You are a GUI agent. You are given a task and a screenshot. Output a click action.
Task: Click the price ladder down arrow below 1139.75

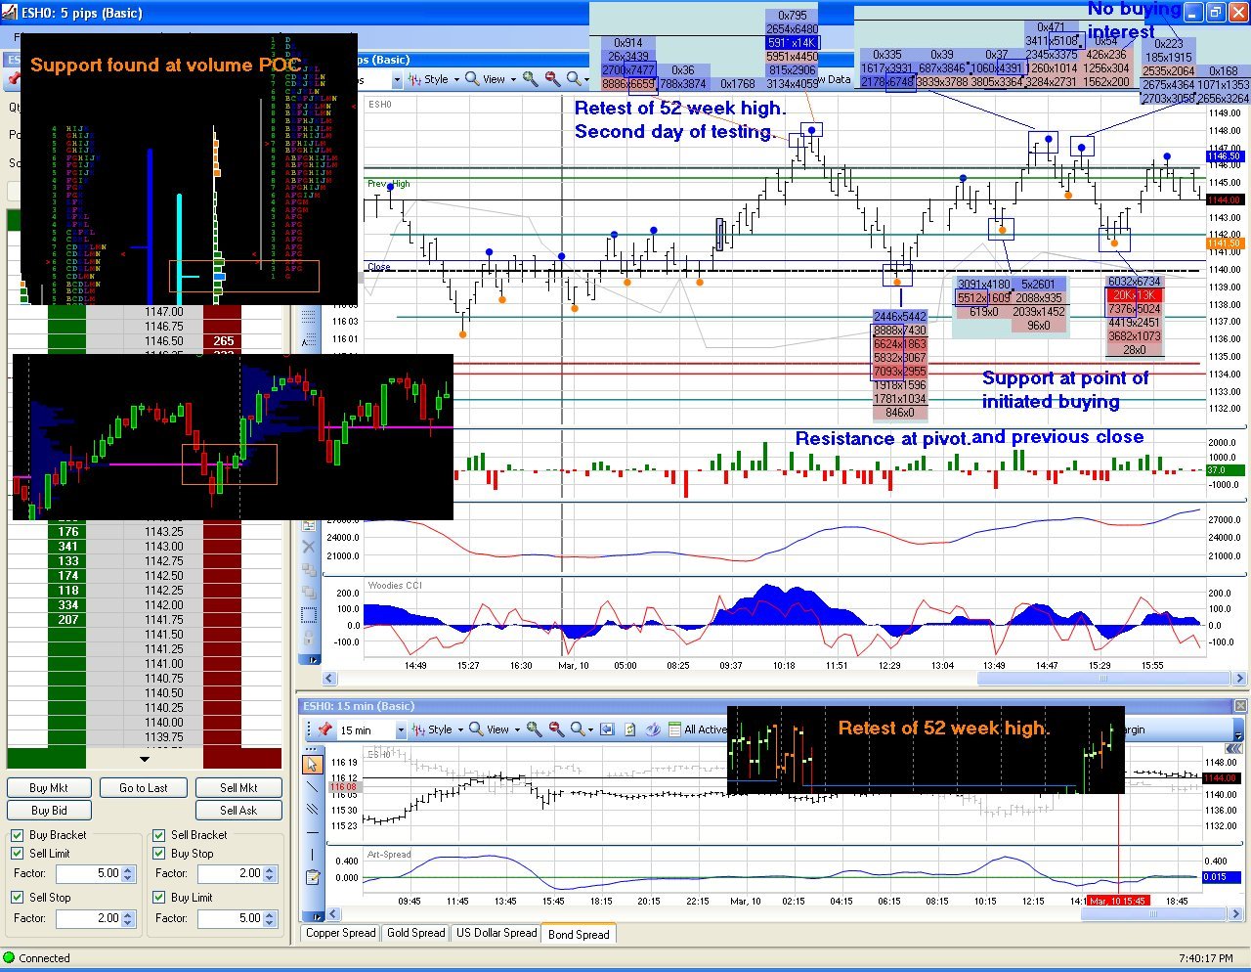point(145,759)
